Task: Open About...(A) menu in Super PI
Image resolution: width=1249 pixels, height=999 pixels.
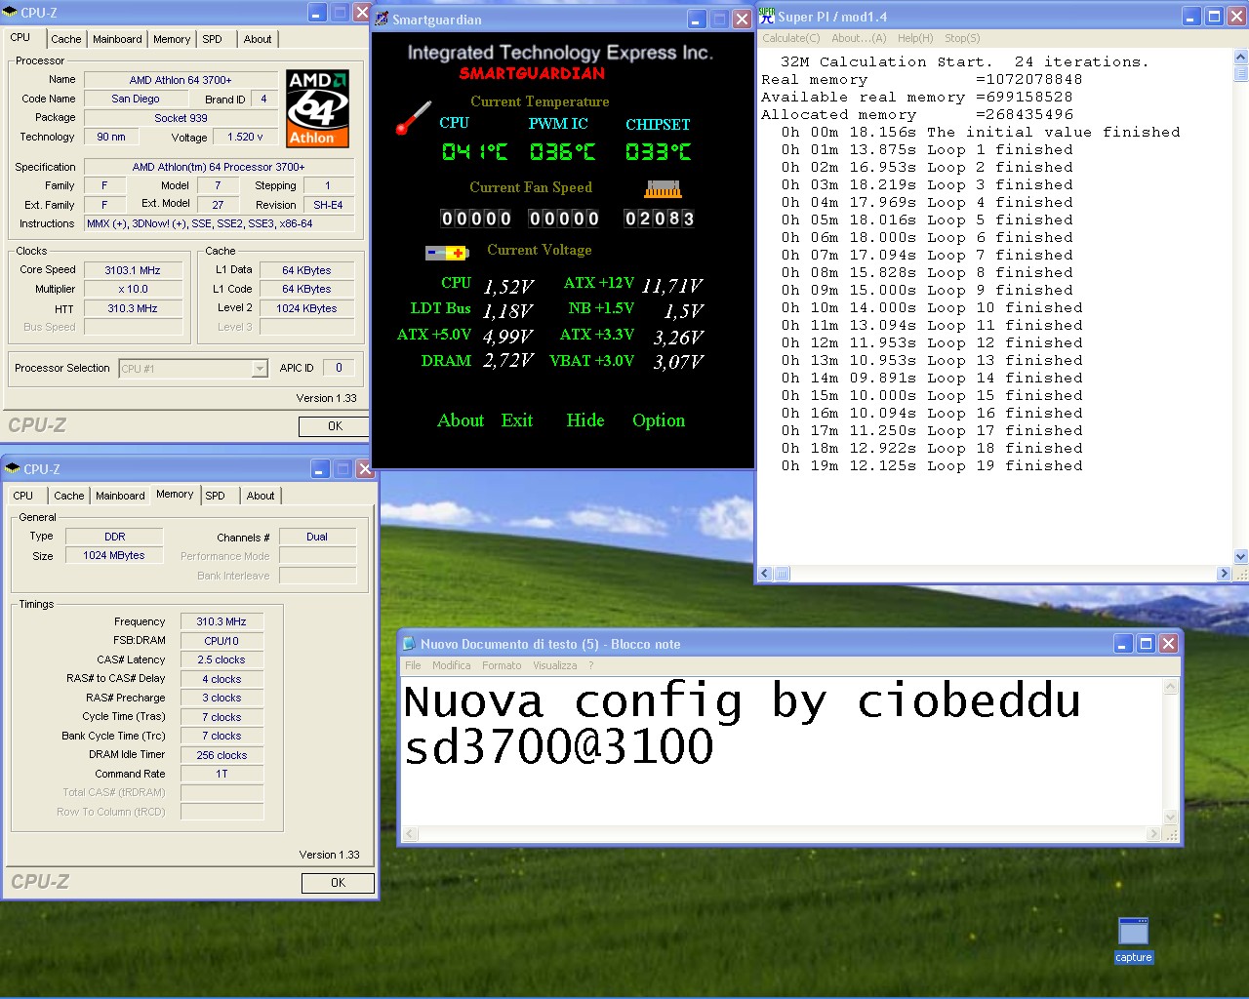Action: (x=859, y=38)
